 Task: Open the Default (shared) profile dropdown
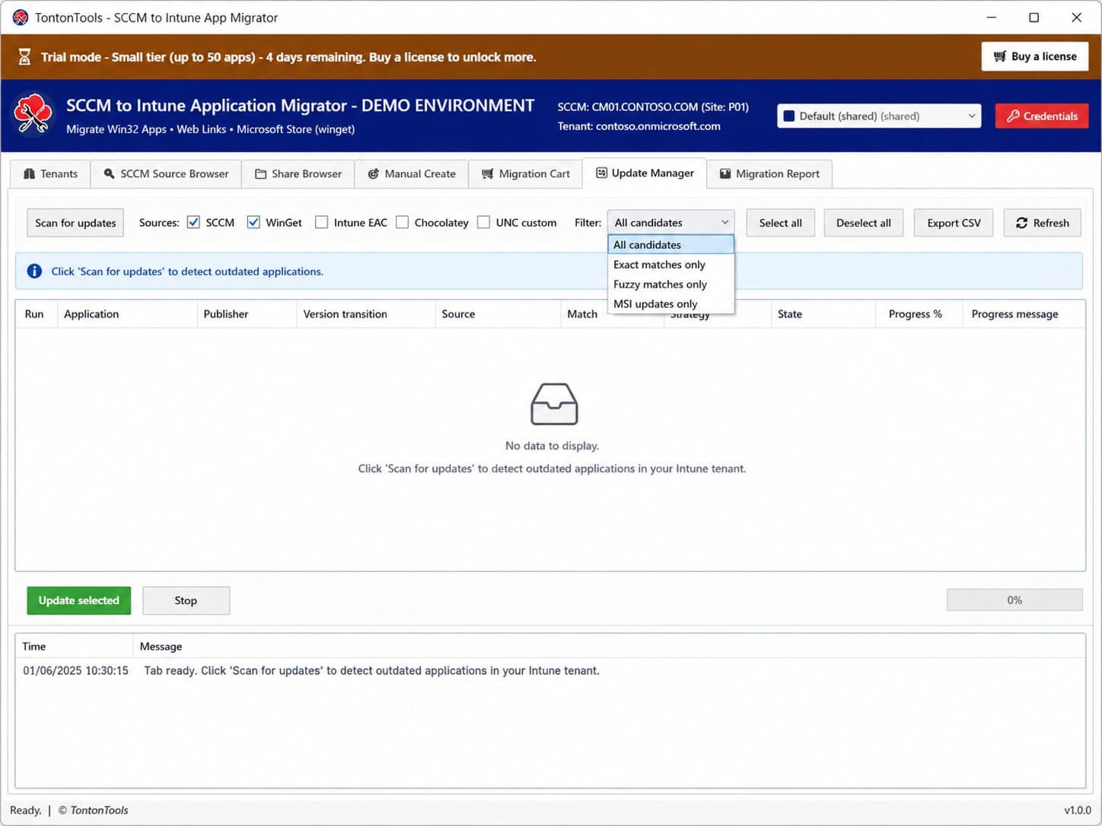[x=879, y=116]
